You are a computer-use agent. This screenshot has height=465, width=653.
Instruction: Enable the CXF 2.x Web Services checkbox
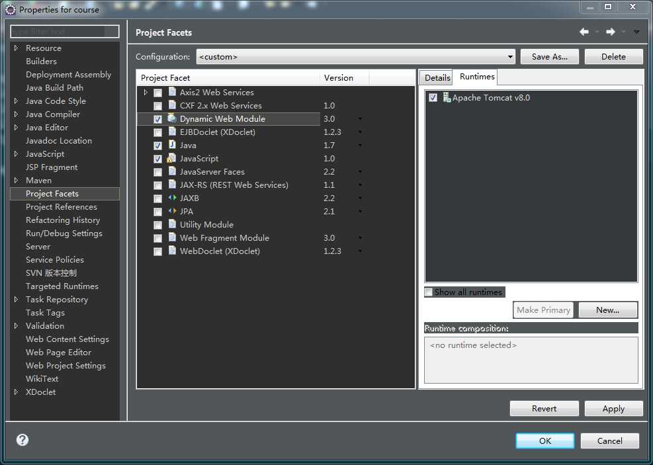pos(157,106)
